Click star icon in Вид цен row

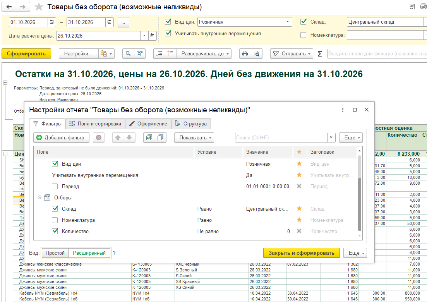[299, 164]
